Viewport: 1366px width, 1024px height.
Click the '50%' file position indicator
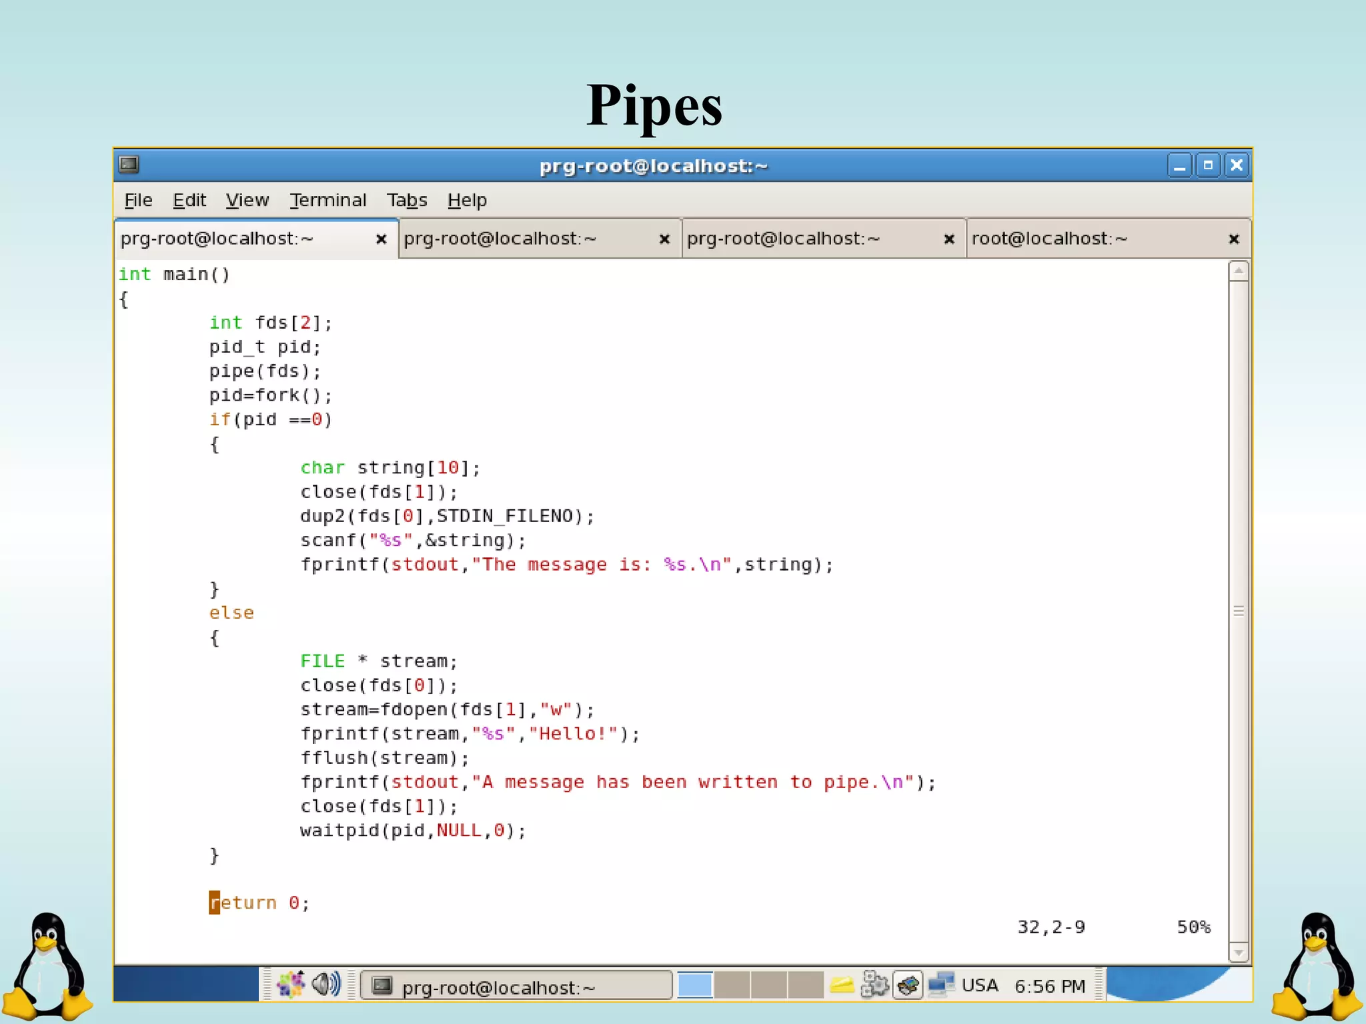coord(1194,927)
